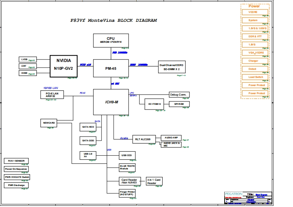Open the System power link

pyautogui.click(x=253, y=20)
